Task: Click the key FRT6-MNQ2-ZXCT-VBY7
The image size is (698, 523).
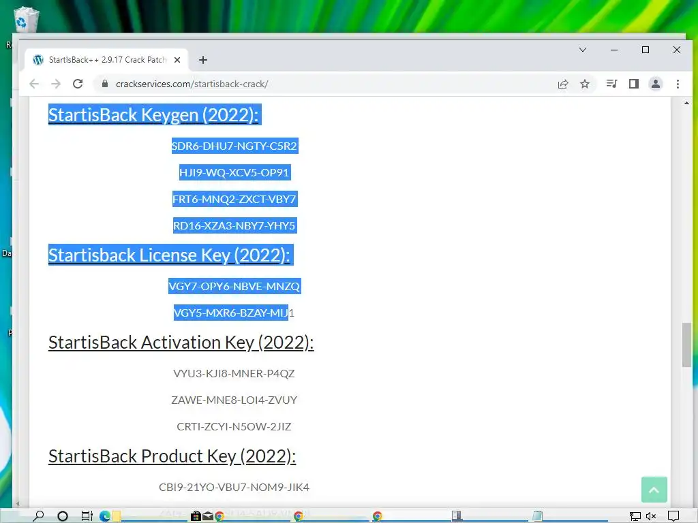Action: [234, 200]
